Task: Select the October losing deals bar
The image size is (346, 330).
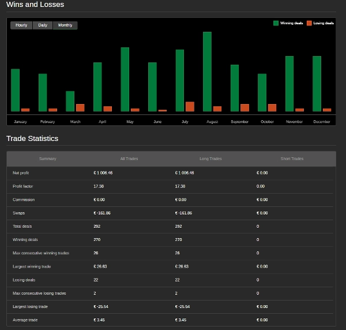Action: (x=272, y=107)
